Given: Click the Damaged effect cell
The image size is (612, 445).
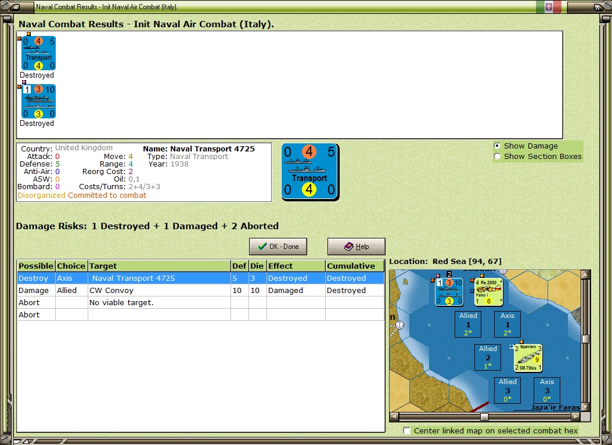Looking at the screenshot, I should click(x=296, y=290).
